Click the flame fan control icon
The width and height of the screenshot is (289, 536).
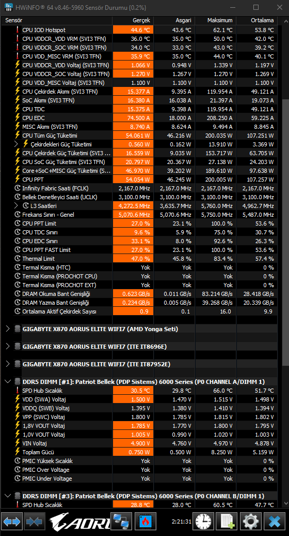pyautogui.click(x=145, y=522)
